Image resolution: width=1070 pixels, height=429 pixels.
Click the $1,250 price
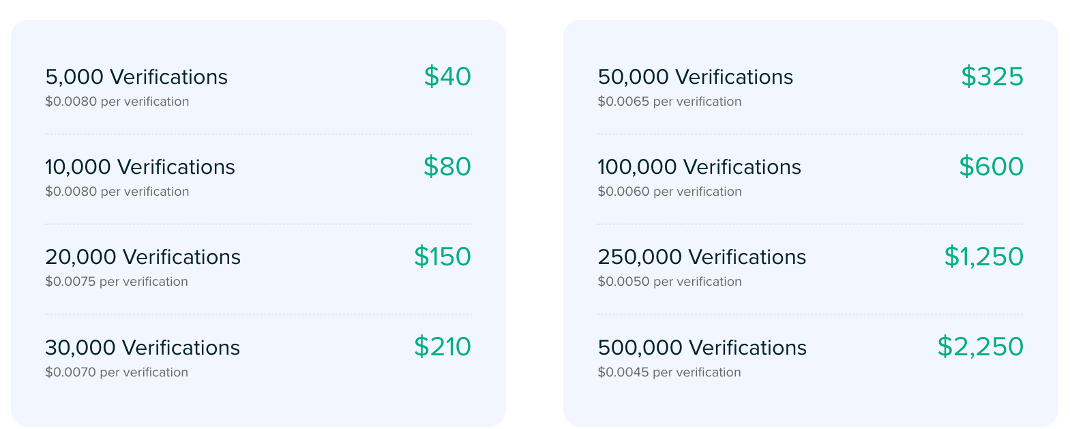983,256
